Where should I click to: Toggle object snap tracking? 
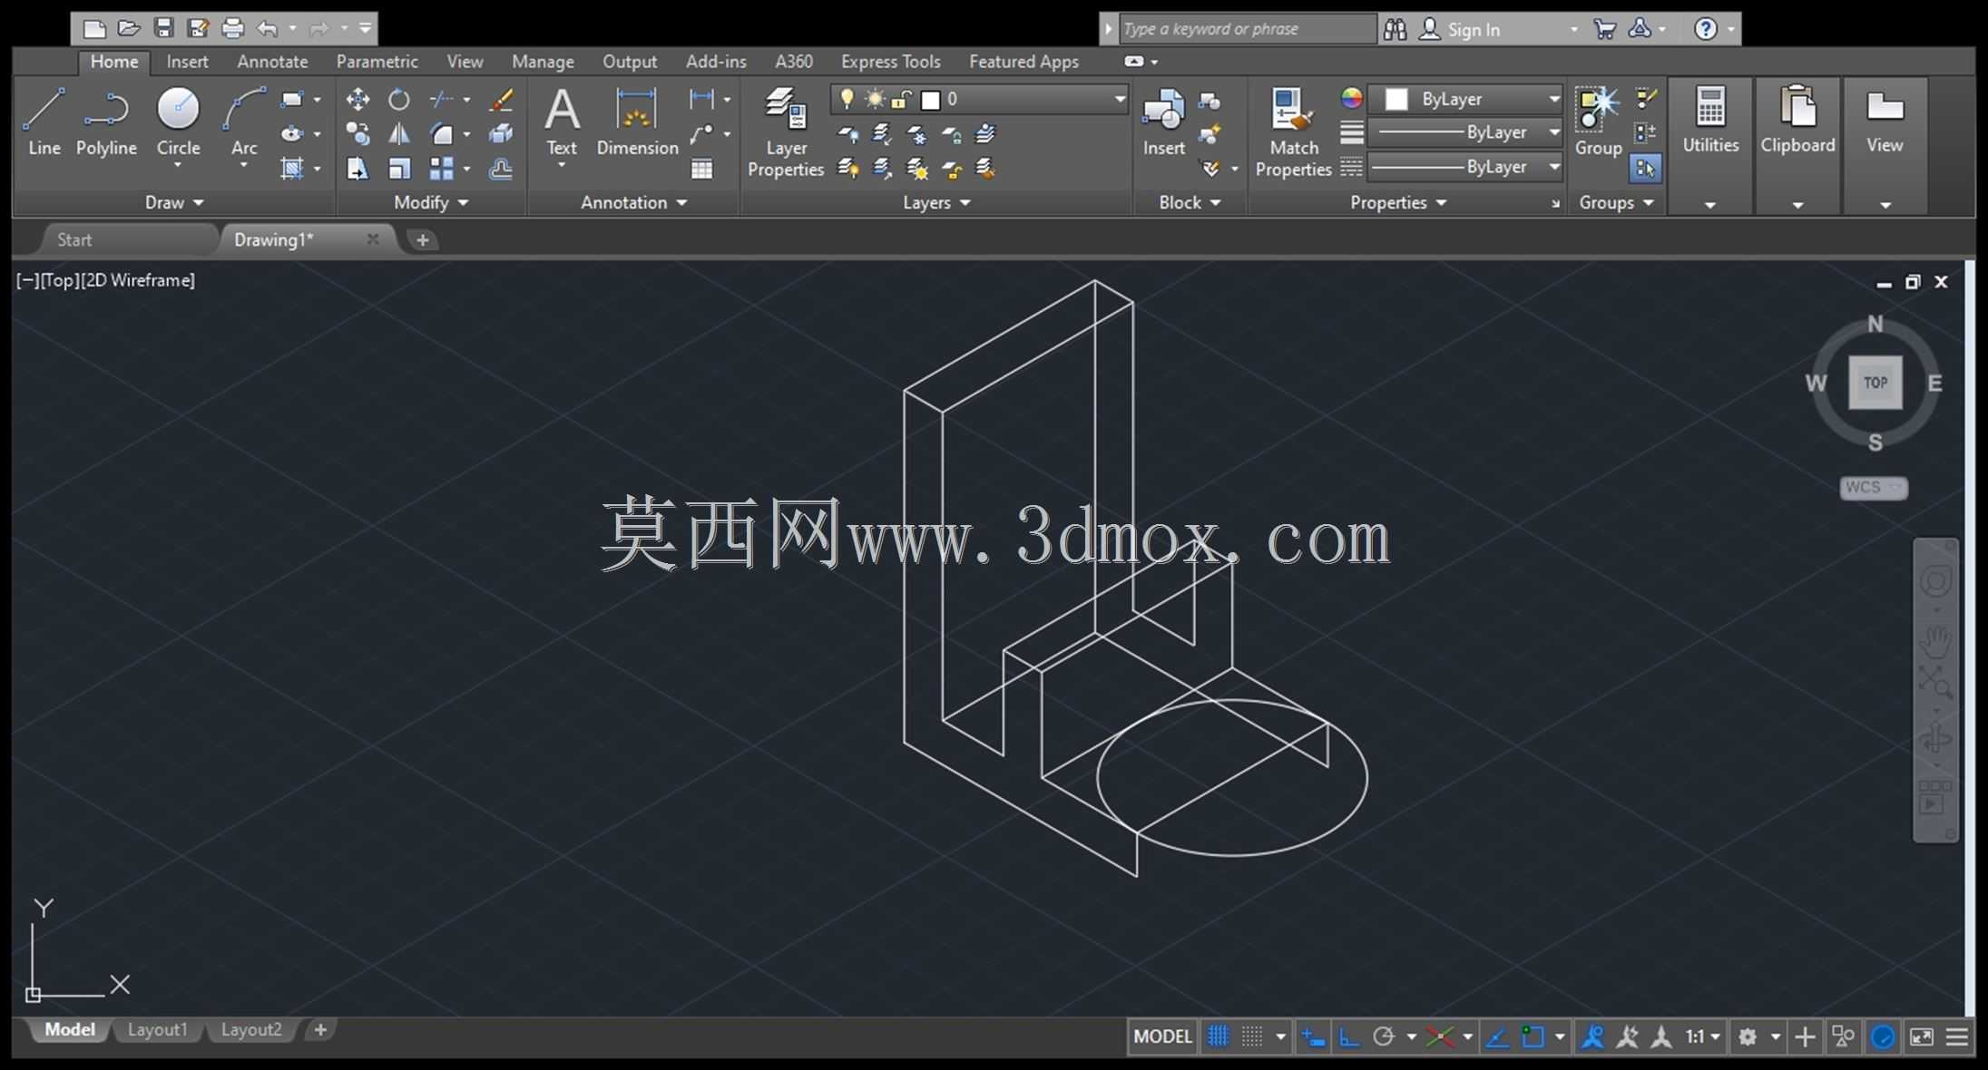click(1497, 1036)
